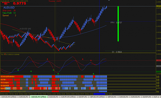The image size is (161, 98).
Task: Click the 24 Nov 04:54 time axis label
Action: (70, 94)
